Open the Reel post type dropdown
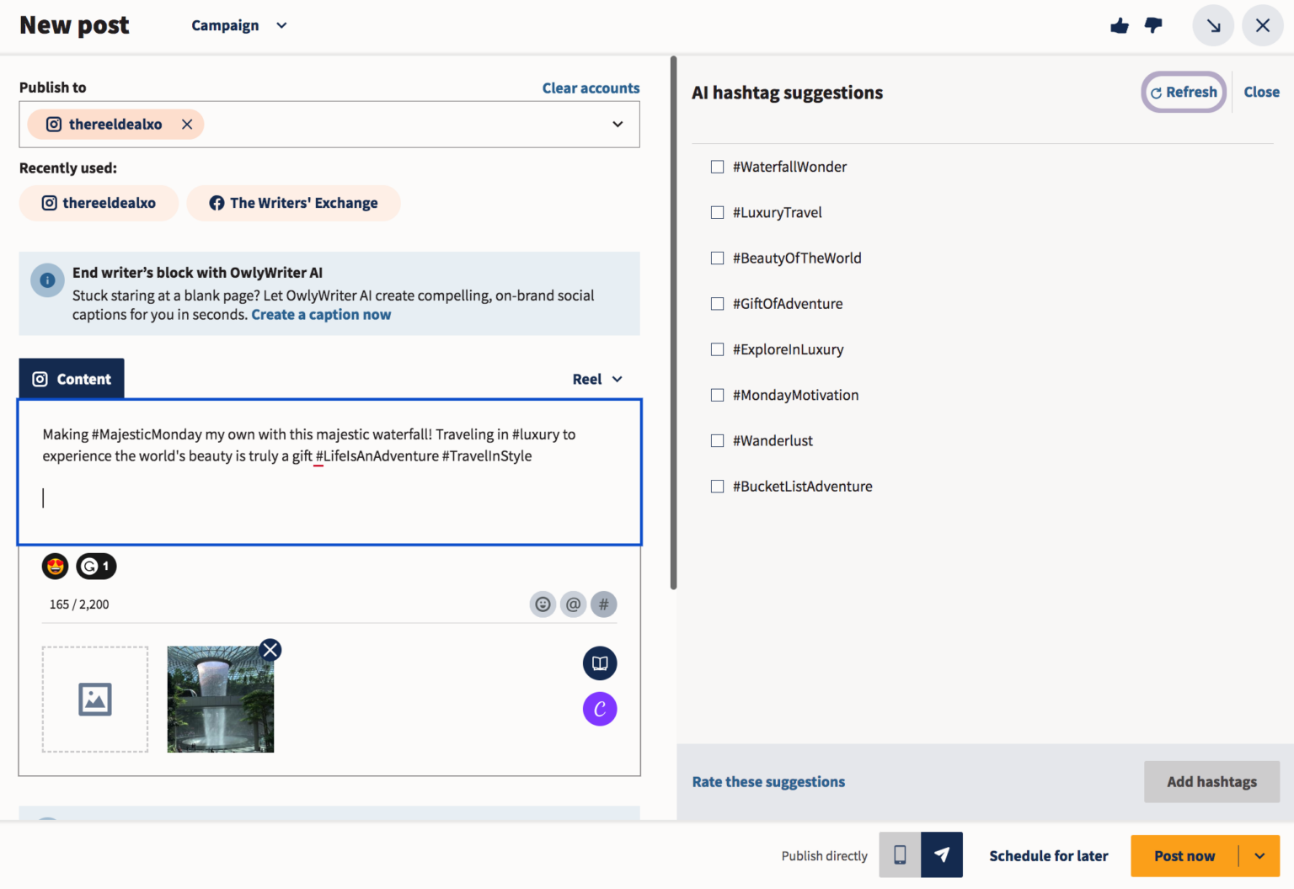This screenshot has height=889, width=1294. point(597,380)
